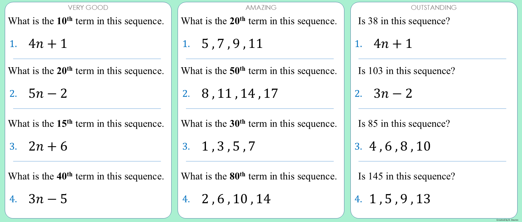Image resolution: width=522 pixels, height=222 pixels.
Task: Click the 80th term question text
Action: coord(259,176)
